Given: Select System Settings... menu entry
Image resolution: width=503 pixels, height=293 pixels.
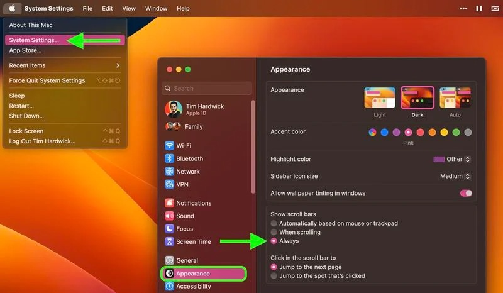Looking at the screenshot, I should 65,40.
